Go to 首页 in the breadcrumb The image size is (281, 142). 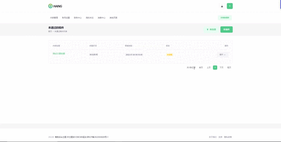coord(50,32)
